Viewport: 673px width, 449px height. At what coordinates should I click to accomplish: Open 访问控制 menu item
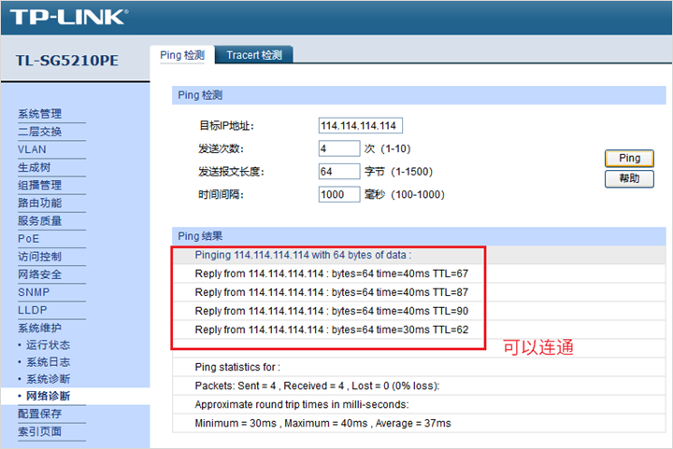tap(39, 257)
